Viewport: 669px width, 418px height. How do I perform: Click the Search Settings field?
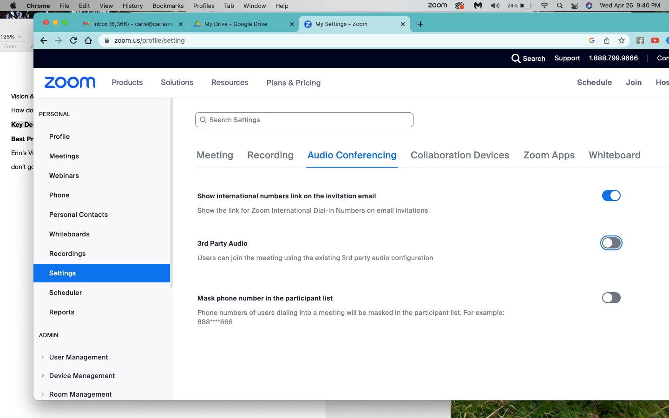(x=304, y=120)
